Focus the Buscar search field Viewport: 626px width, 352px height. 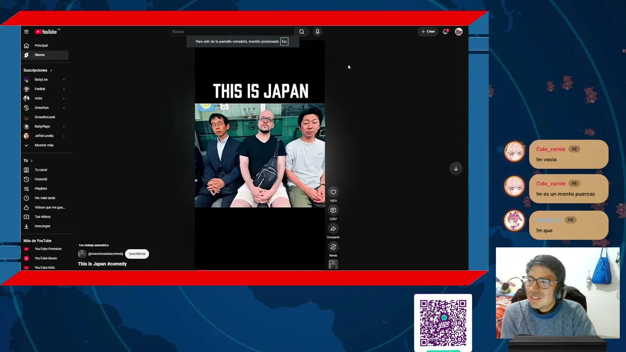click(232, 32)
